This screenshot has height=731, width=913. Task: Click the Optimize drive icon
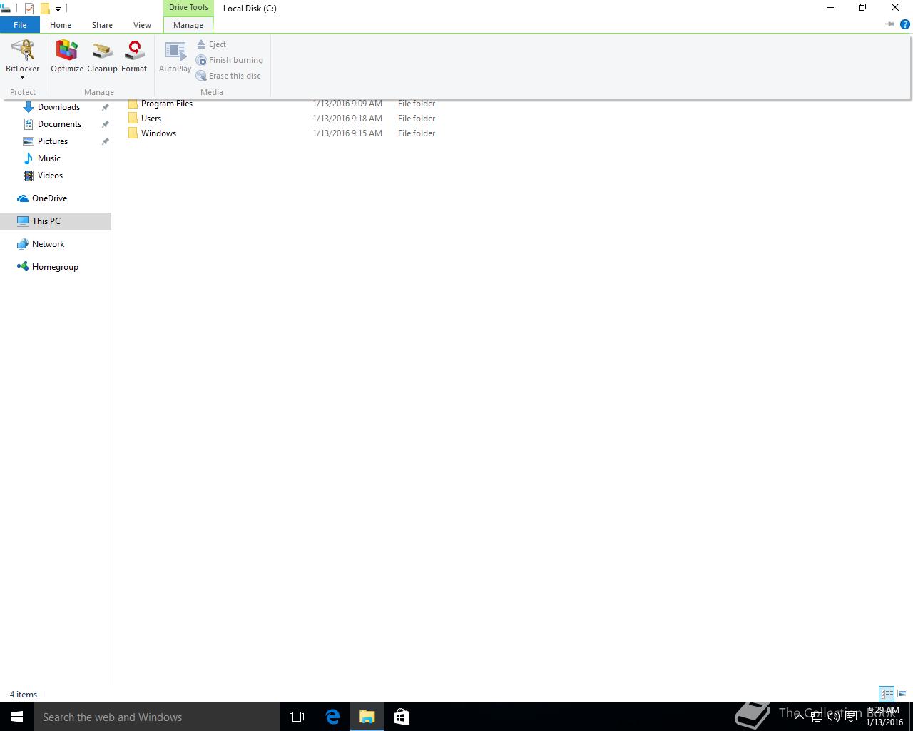(67, 56)
